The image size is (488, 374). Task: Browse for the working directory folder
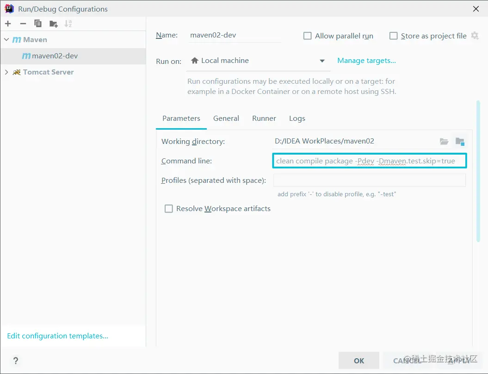coord(444,141)
